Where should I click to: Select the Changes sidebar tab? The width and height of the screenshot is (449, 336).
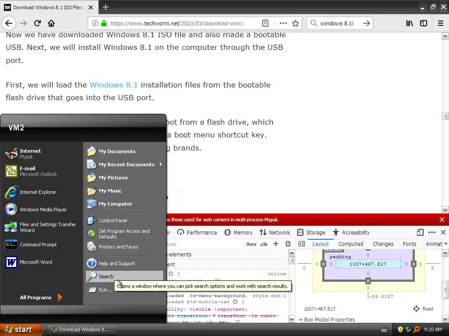click(383, 244)
